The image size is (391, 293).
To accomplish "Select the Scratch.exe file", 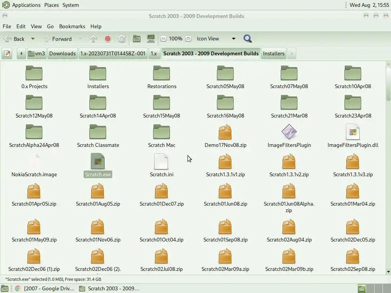I will (x=98, y=166).
